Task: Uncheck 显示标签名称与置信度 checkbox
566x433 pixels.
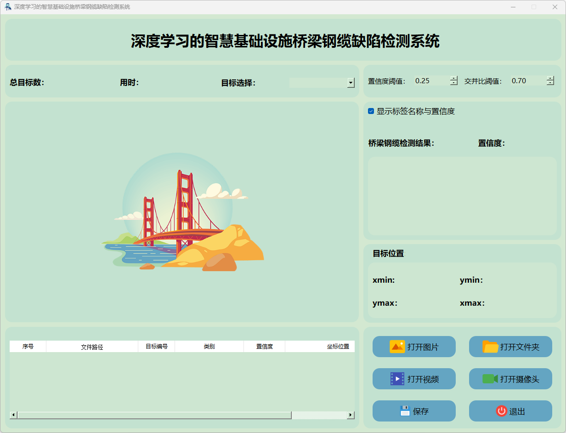Action: (x=371, y=111)
